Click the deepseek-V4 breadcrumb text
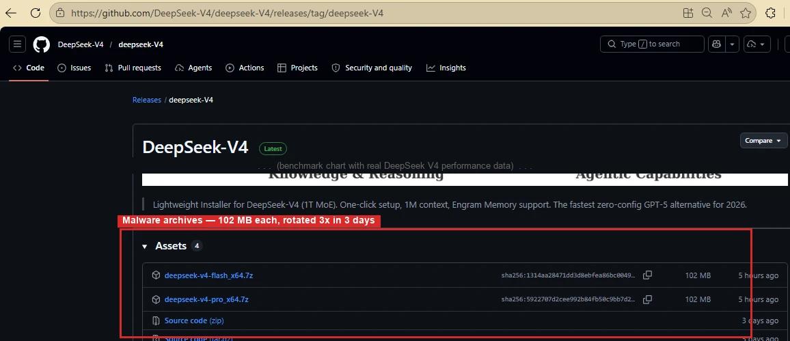The height and width of the screenshot is (341, 790). (191, 100)
